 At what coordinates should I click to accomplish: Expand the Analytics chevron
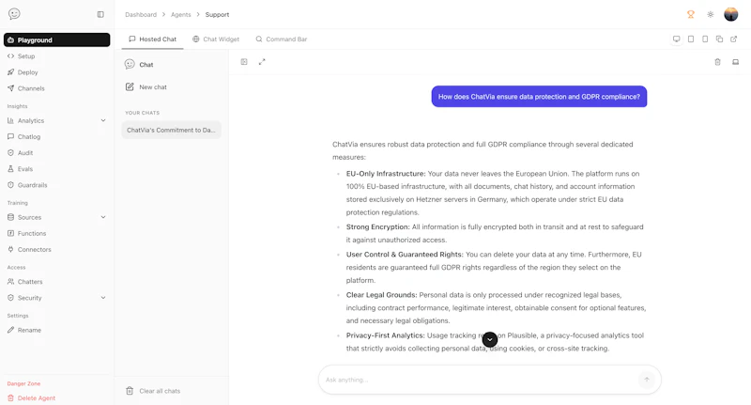point(103,121)
